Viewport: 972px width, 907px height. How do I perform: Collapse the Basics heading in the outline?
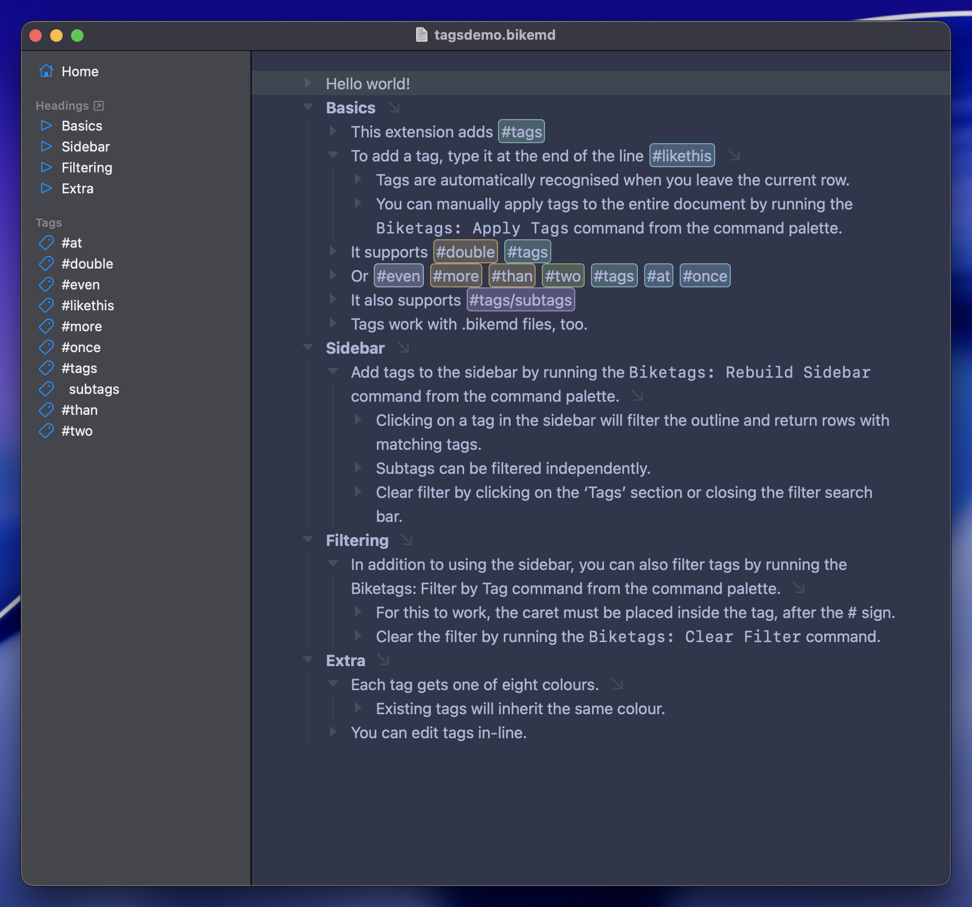pos(308,107)
